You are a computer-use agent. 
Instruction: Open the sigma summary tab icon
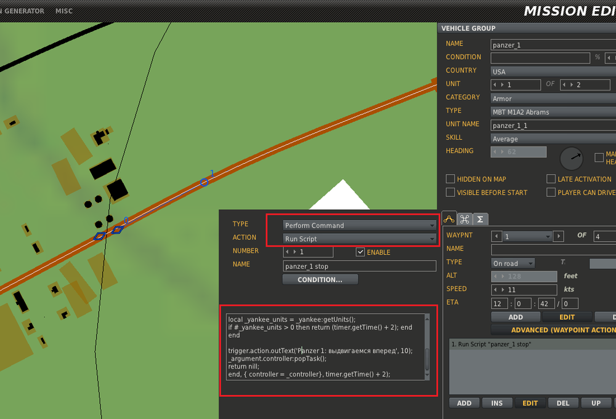pos(480,219)
